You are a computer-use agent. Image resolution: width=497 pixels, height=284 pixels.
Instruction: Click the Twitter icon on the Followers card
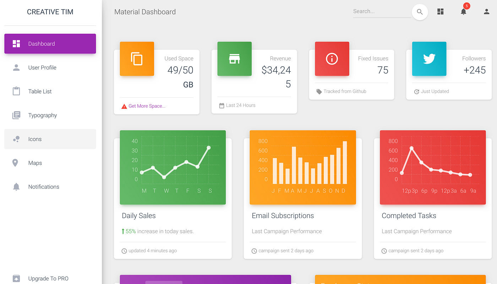(429, 59)
